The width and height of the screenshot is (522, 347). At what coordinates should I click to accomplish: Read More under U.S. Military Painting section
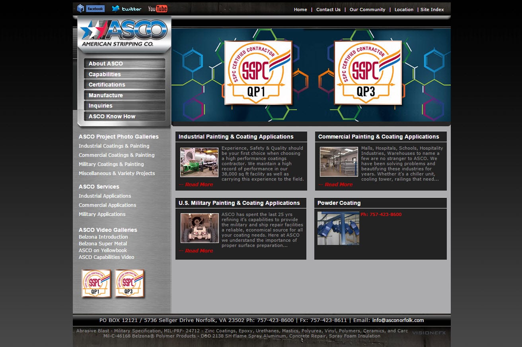point(196,251)
